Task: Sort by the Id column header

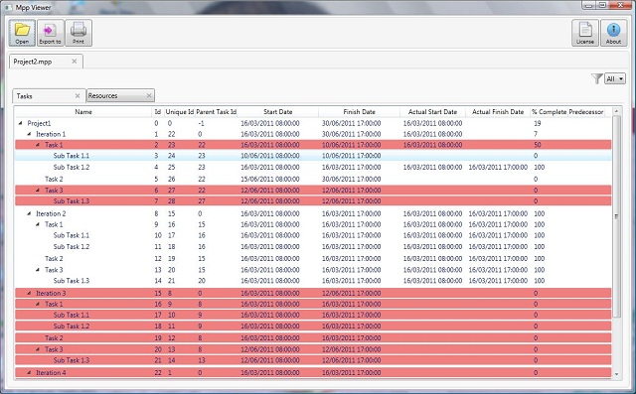Action: [x=158, y=112]
